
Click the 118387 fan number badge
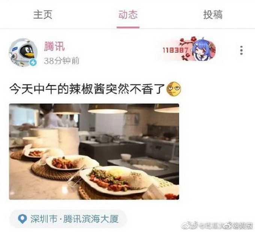(x=175, y=50)
